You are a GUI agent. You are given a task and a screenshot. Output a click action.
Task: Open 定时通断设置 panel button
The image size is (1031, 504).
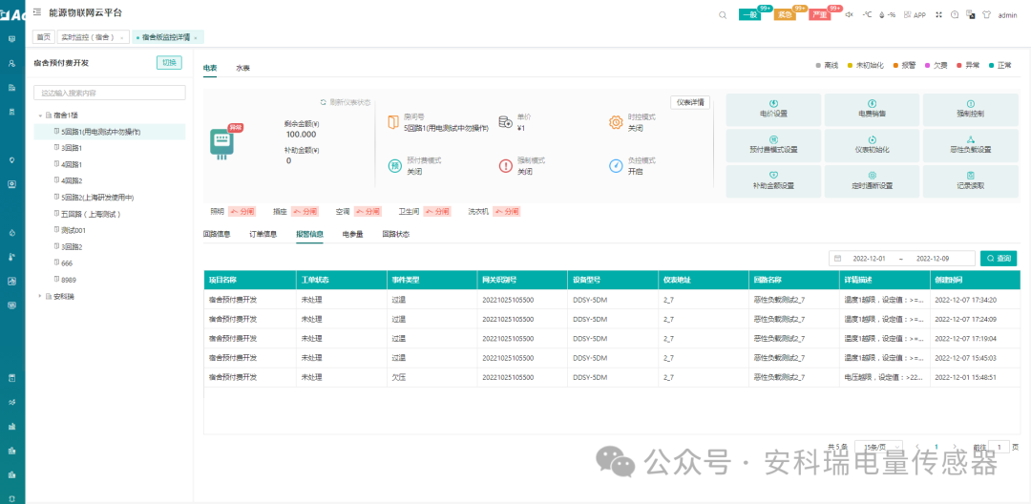click(x=872, y=181)
